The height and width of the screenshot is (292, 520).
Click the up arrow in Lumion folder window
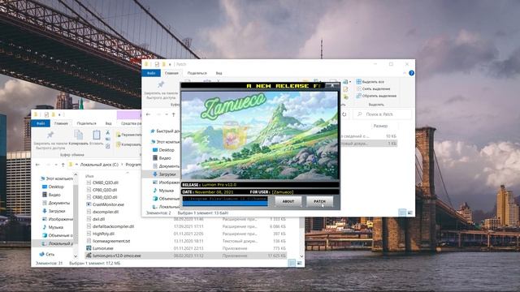coord(63,165)
